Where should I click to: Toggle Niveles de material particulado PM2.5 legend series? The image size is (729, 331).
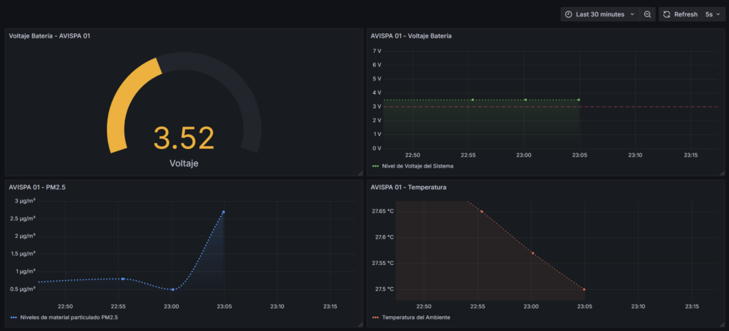pyautogui.click(x=65, y=318)
